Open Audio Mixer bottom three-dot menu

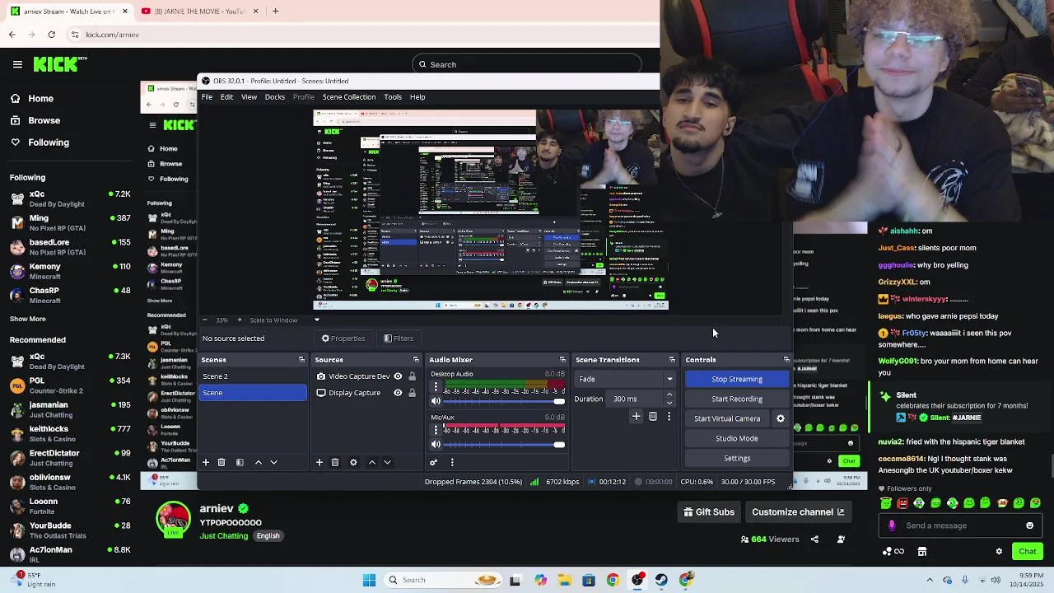click(x=452, y=463)
